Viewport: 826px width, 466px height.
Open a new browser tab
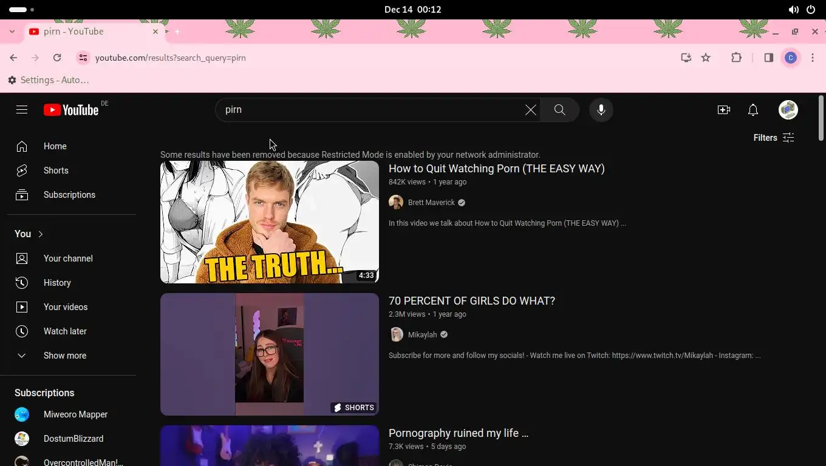coord(177,32)
